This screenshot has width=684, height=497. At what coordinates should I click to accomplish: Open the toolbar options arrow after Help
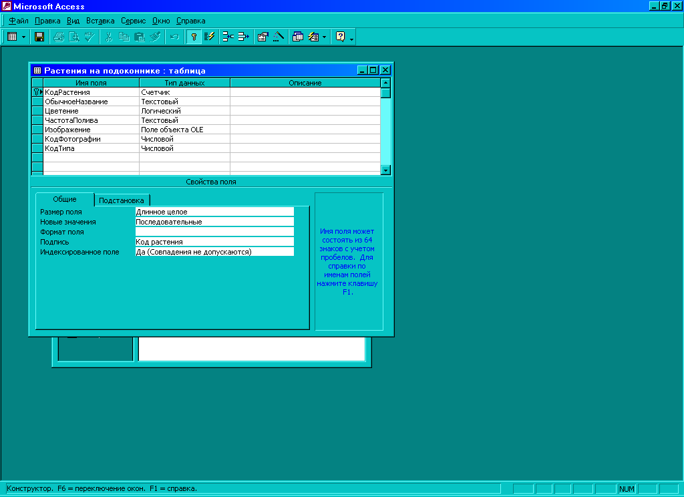pyautogui.click(x=351, y=38)
